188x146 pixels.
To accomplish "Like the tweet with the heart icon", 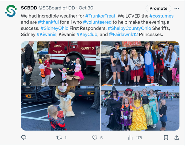I will click(x=95, y=138).
